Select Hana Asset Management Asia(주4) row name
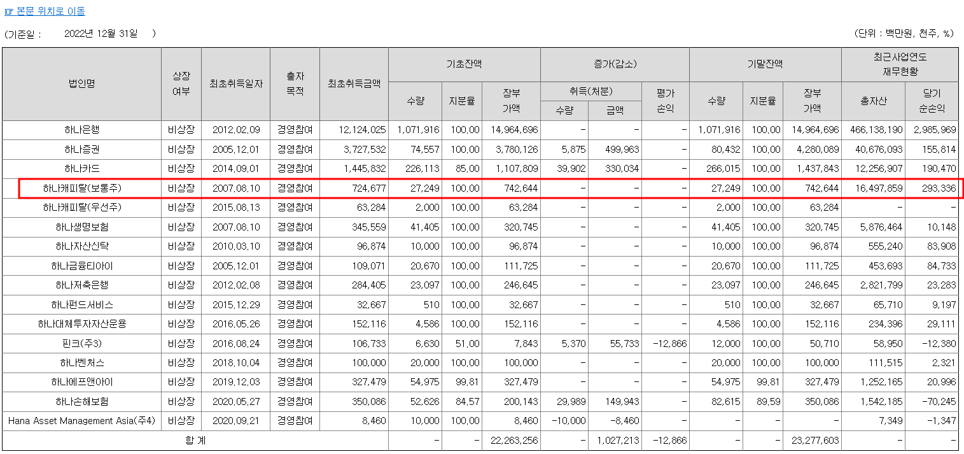 81,422
